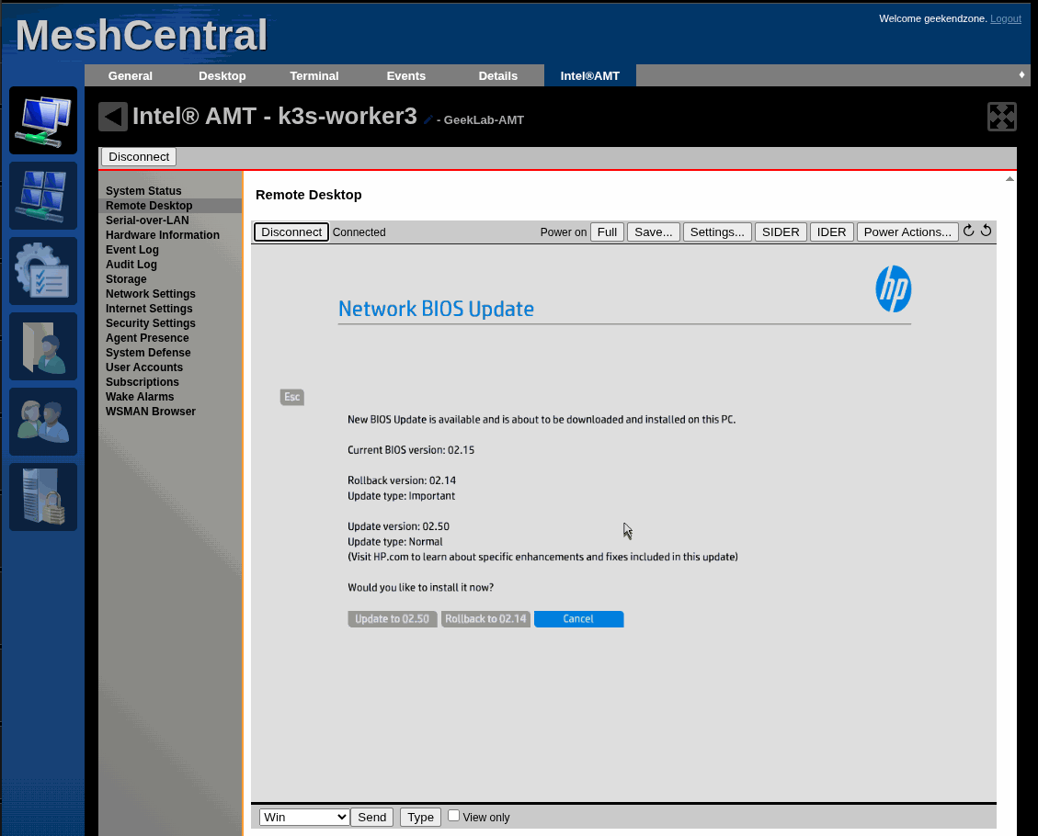Viewport: 1038px width, 836px height.
Task: Open System Status in left menu
Action: 143,191
